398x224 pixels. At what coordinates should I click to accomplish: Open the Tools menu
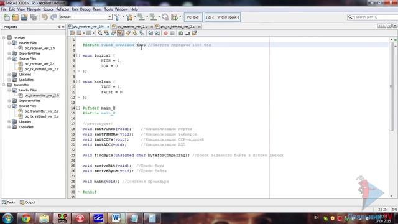pos(108,9)
